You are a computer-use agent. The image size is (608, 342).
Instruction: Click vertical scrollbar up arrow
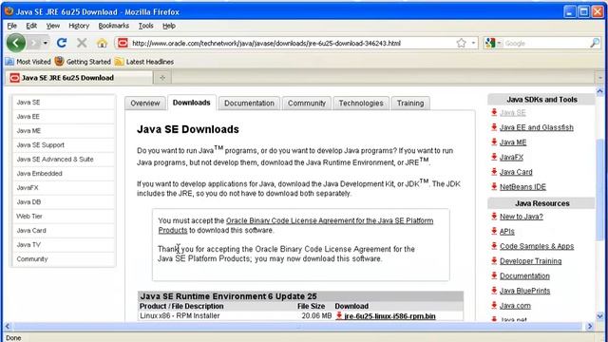tap(599, 91)
